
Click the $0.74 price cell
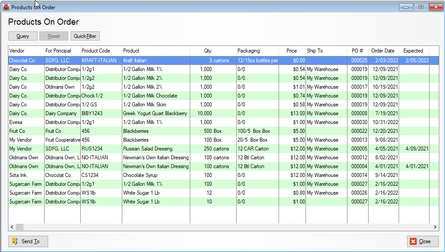292,96
